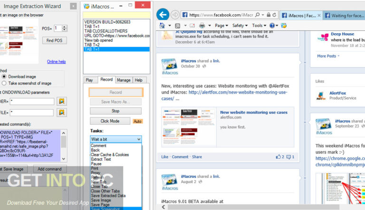Click the browse icon next to FILE field
Viewport: 365px width, 210px height.
pyautogui.click(x=62, y=113)
